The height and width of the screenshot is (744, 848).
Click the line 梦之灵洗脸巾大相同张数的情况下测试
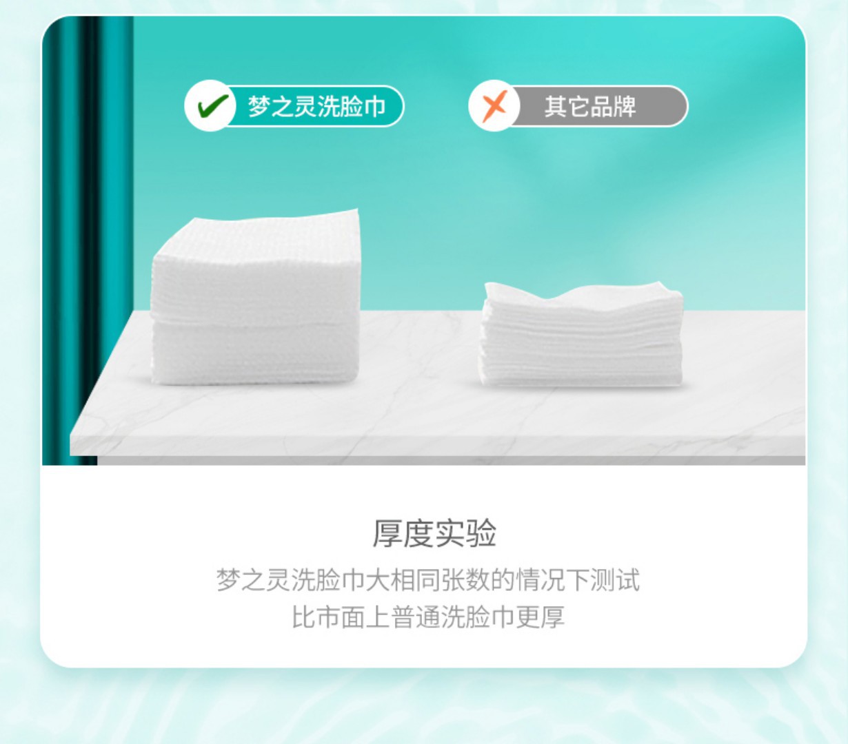pos(427,580)
